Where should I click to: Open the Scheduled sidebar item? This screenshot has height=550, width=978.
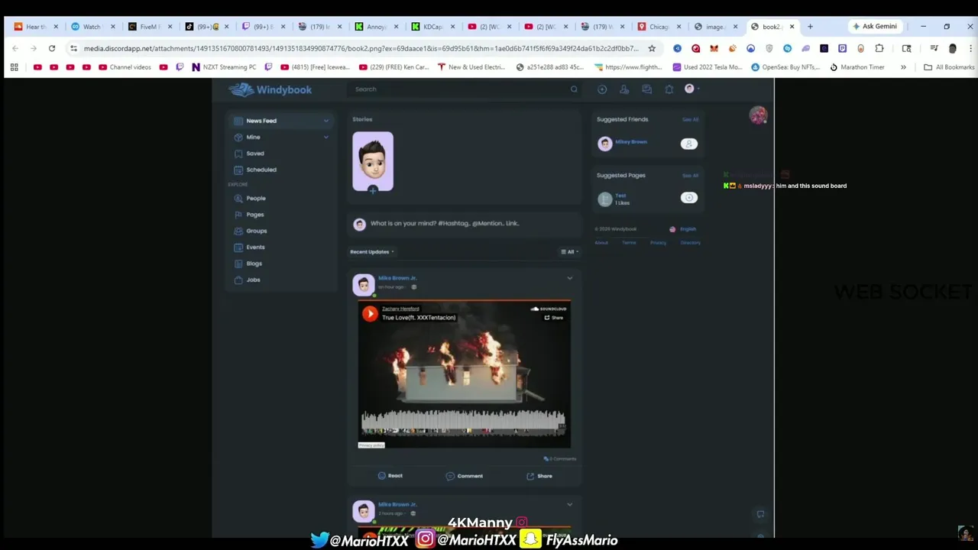coord(261,170)
